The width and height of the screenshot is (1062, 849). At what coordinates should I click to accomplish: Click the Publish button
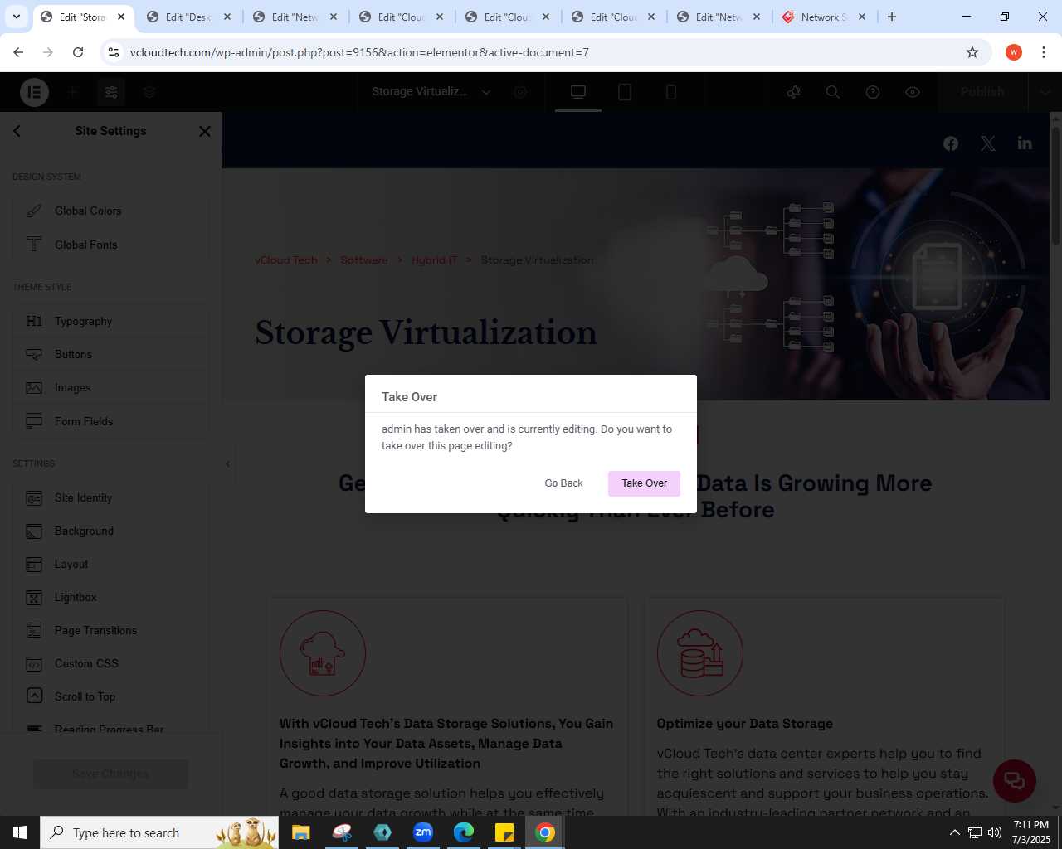(982, 92)
